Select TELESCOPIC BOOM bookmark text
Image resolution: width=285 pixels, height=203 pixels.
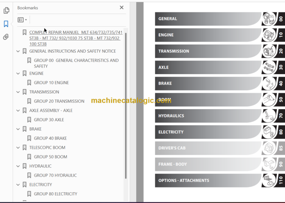point(47,147)
